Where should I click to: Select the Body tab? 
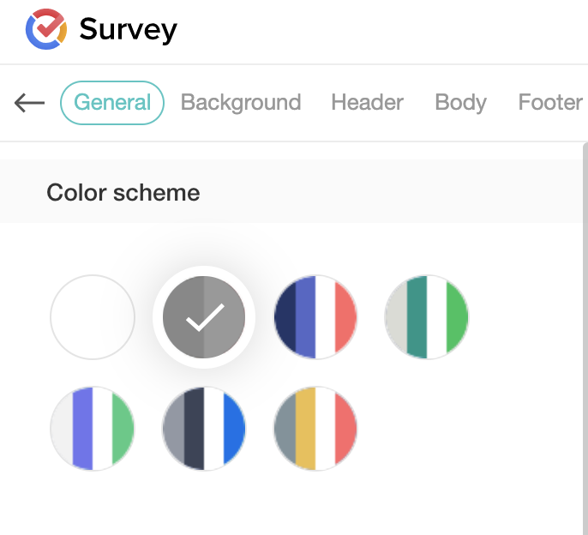(460, 103)
